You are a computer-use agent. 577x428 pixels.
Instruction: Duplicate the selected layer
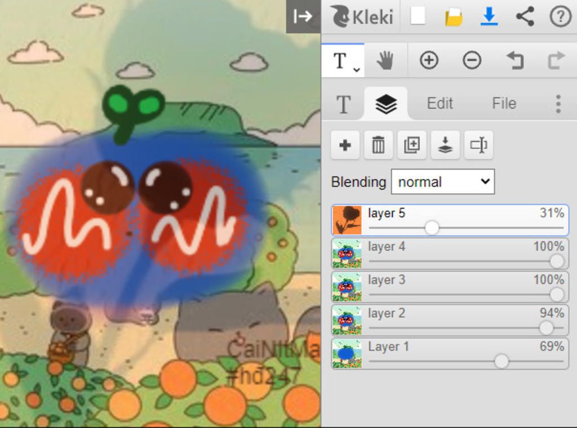[x=412, y=145]
